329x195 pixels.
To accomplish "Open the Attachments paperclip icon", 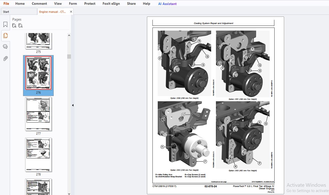I will (x=5, y=58).
